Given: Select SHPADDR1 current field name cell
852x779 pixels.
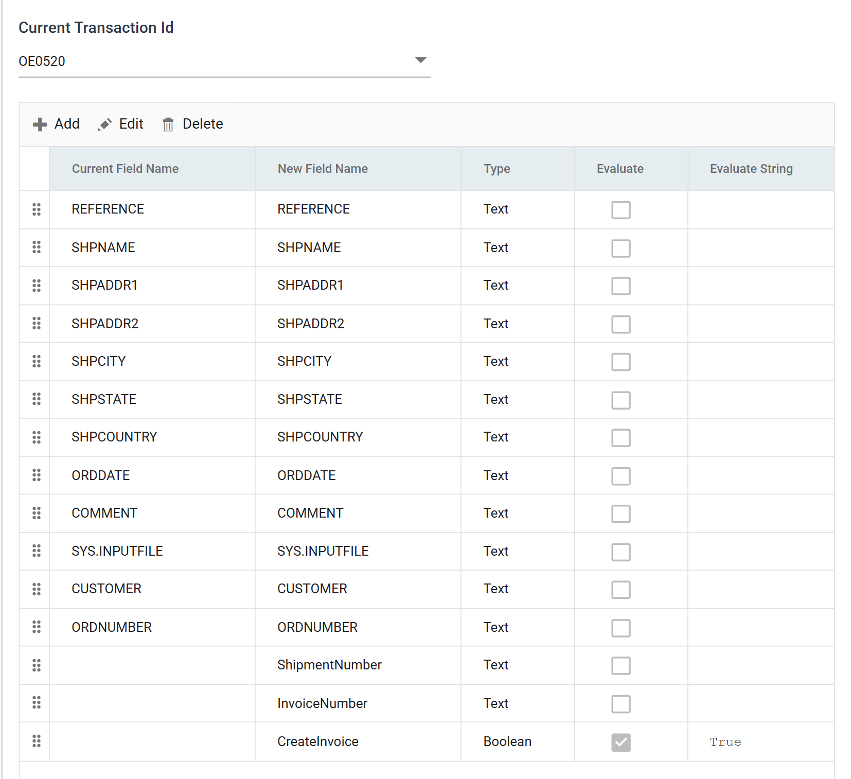Looking at the screenshot, I should (152, 286).
